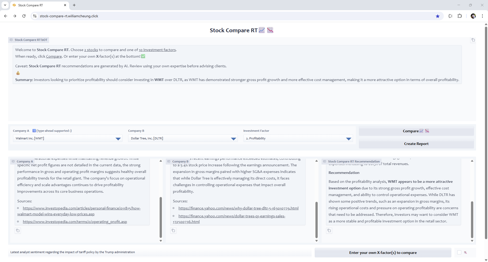The height and width of the screenshot is (262, 488).
Task: Select the Stock Compare RT browser tab
Action: pos(39,5)
